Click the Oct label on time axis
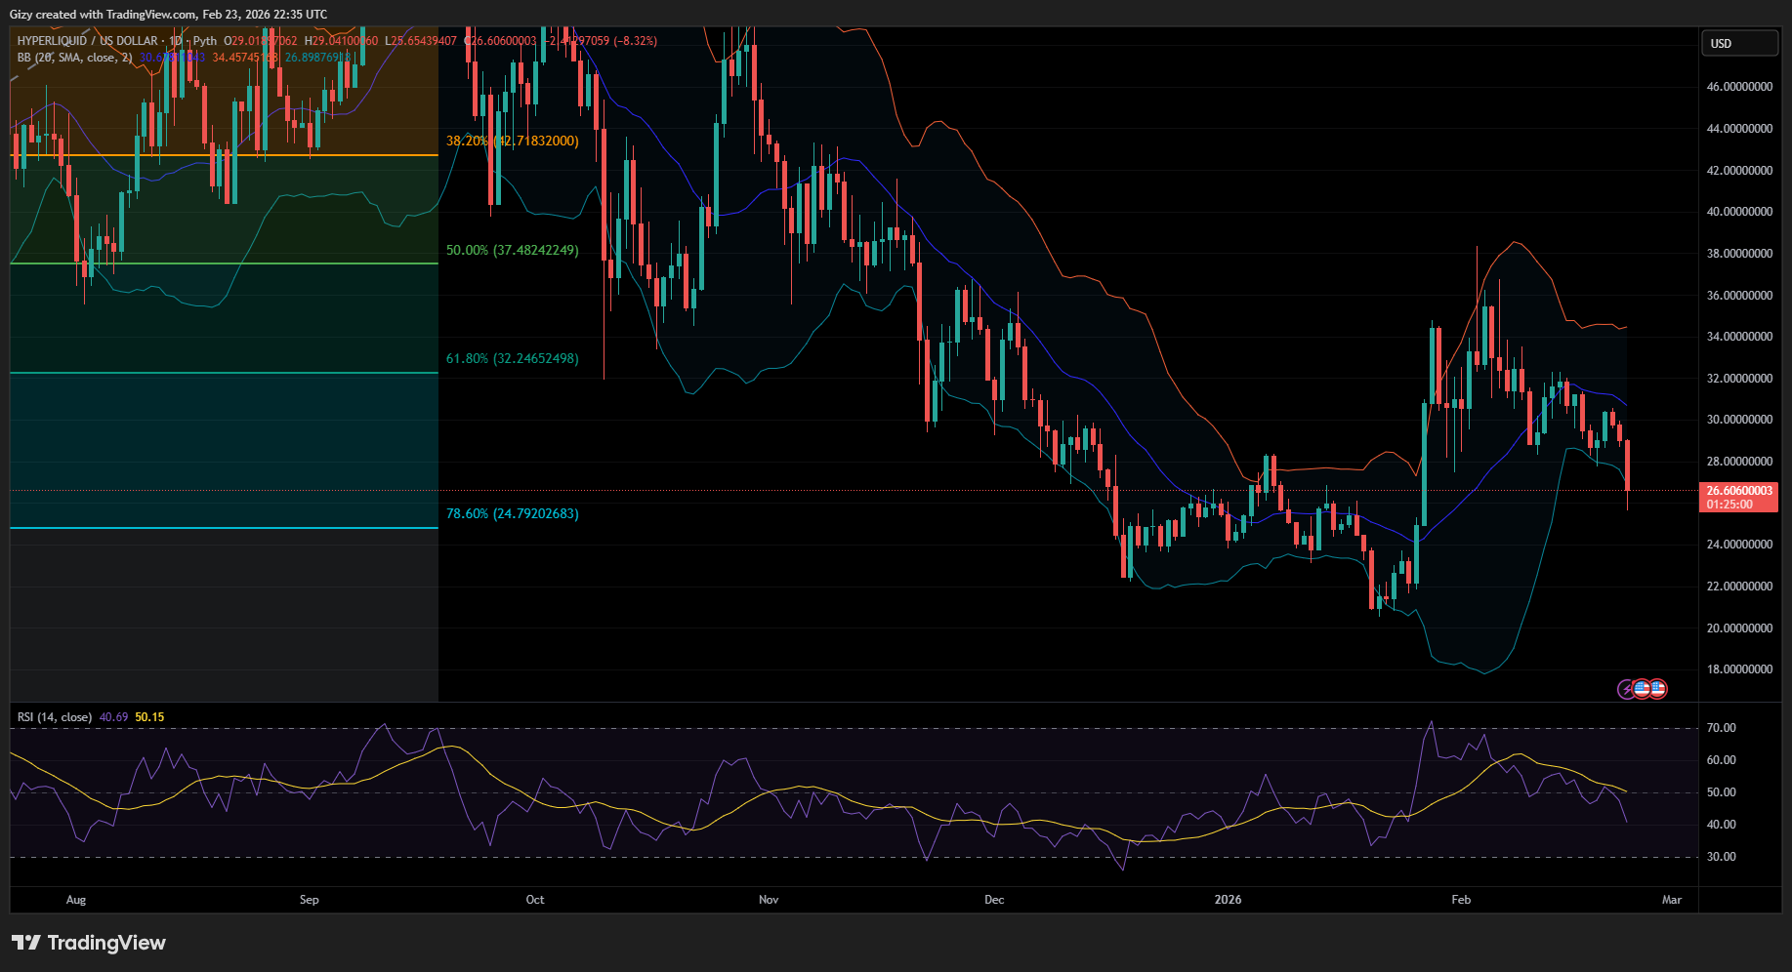Image resolution: width=1792 pixels, height=972 pixels. [x=534, y=900]
